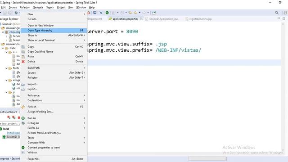Image resolution: width=288 pixels, height=162 pixels.
Task: Click the Import icon in context menu
Action: coord(23,84)
